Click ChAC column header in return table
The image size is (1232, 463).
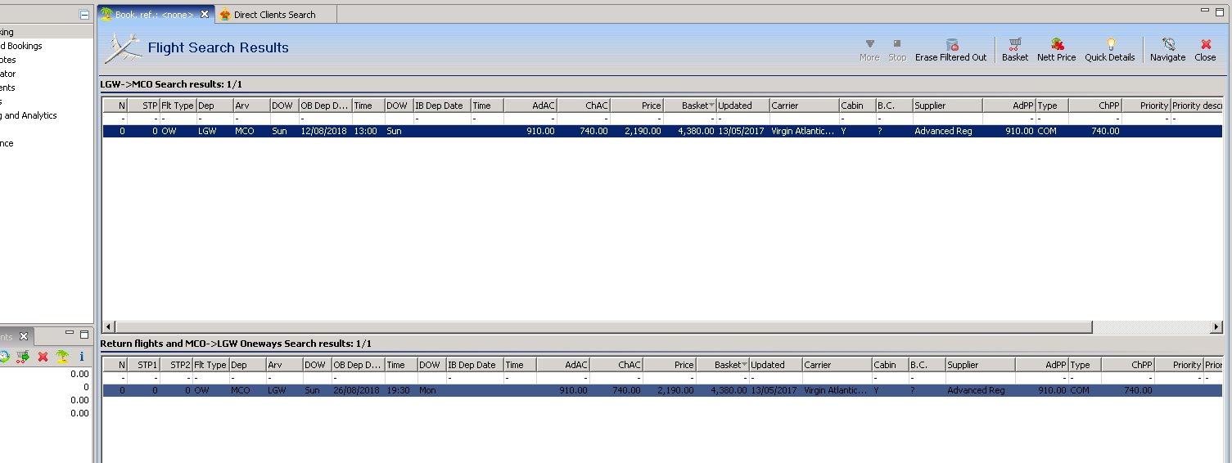pos(616,365)
